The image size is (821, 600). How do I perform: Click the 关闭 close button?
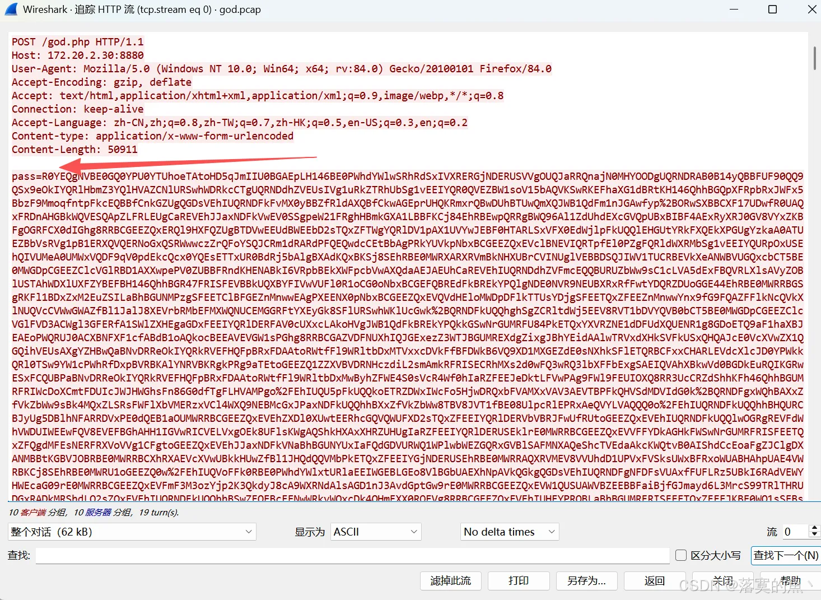click(722, 581)
